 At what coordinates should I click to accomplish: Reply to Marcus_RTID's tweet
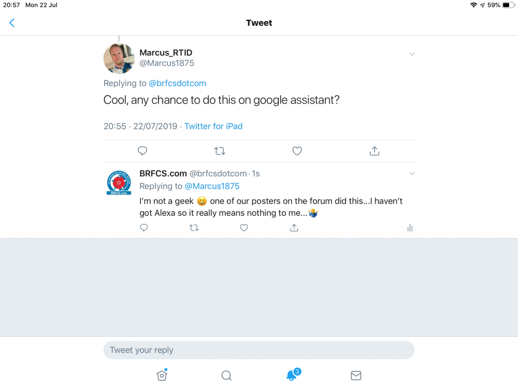[142, 151]
